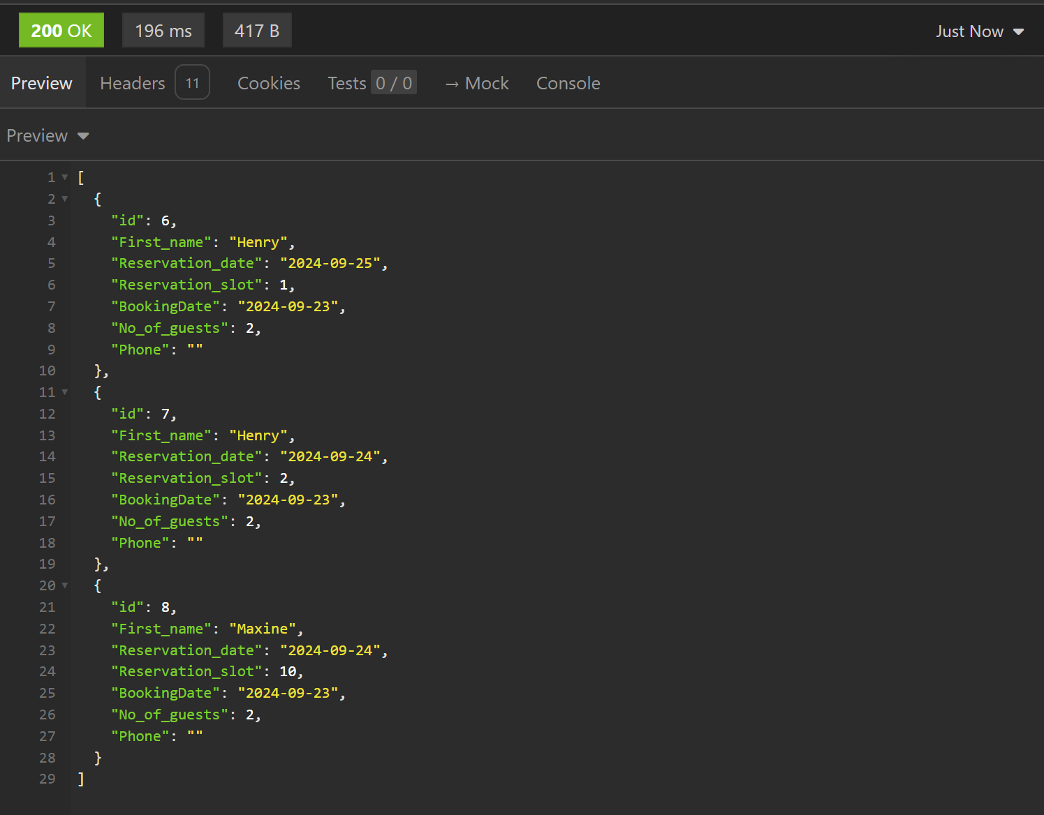Switch to the Console tab
Screen dimensions: 1044x815
coord(568,83)
